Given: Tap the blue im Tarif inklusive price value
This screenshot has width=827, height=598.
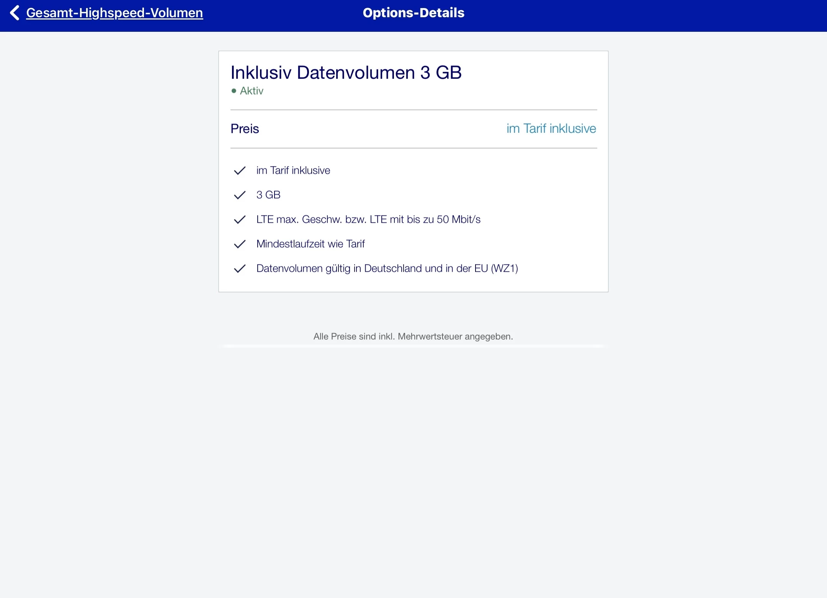Looking at the screenshot, I should click(x=551, y=128).
